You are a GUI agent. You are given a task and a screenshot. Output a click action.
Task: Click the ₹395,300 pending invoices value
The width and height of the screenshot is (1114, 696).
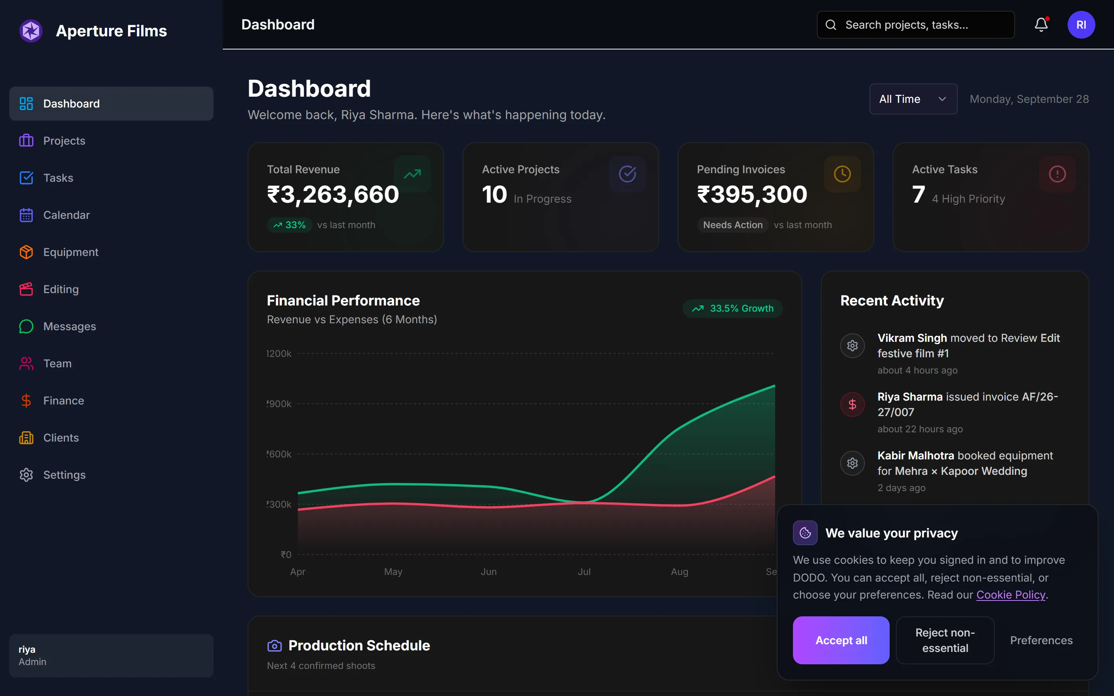[752, 194]
